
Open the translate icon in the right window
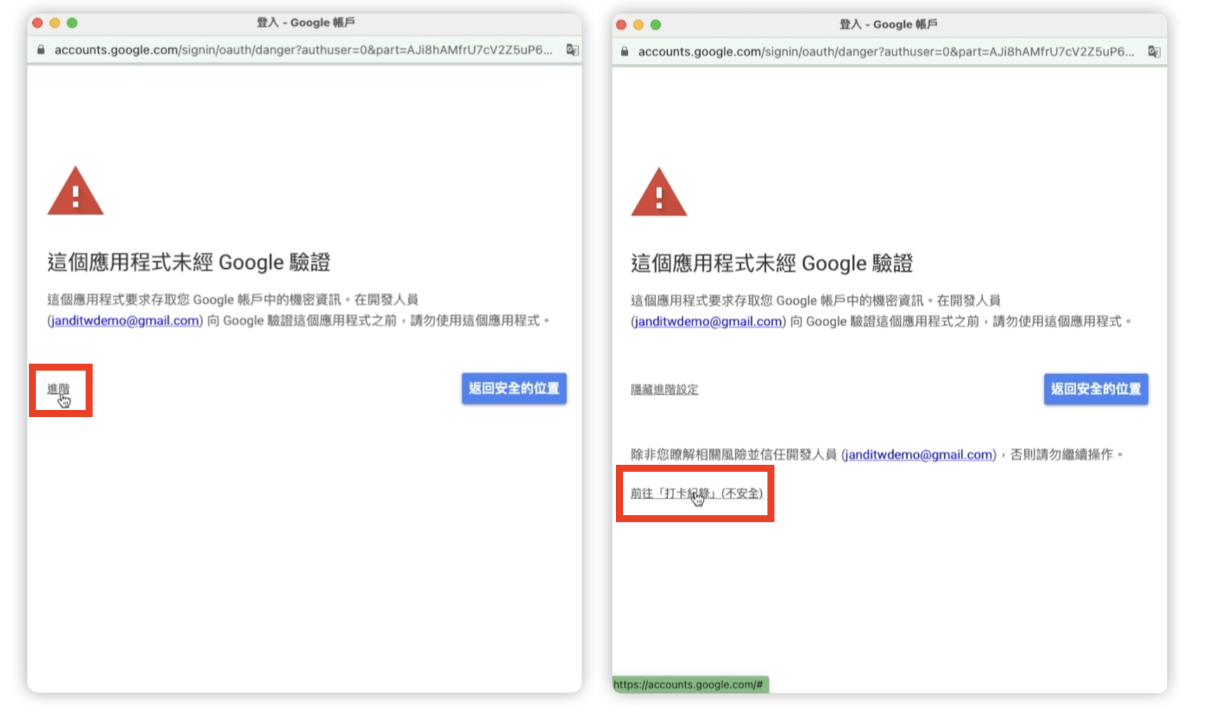click(x=1154, y=51)
